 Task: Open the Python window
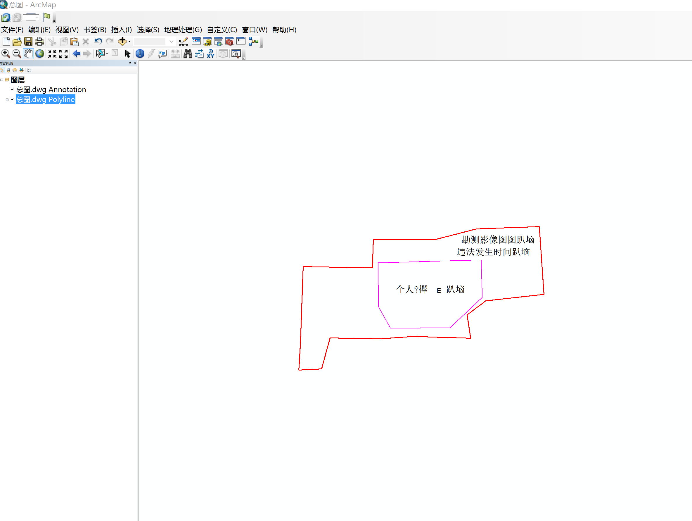[x=241, y=41]
